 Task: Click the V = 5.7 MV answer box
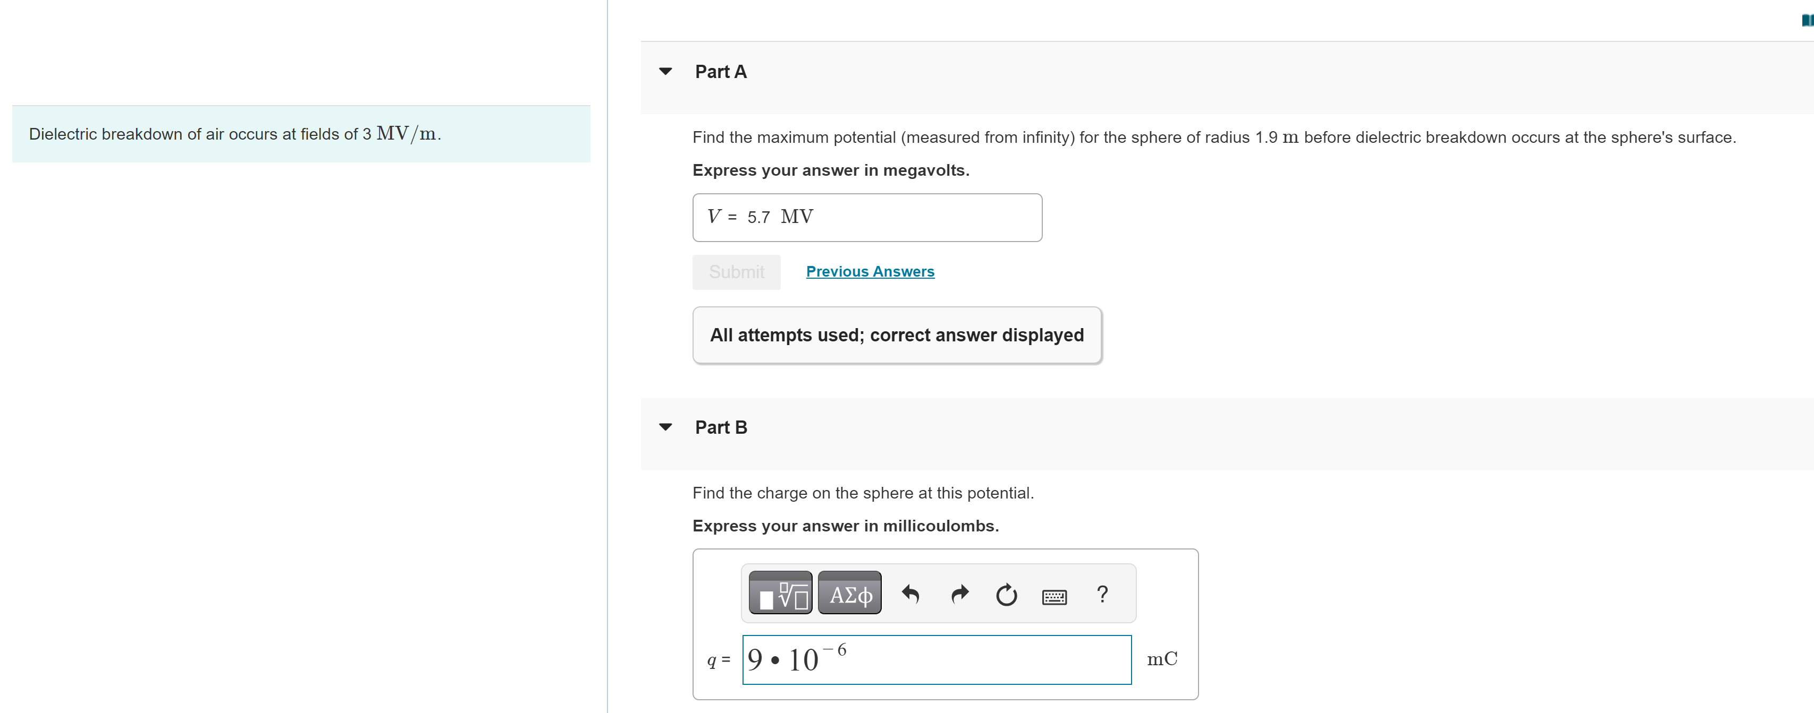point(867,217)
